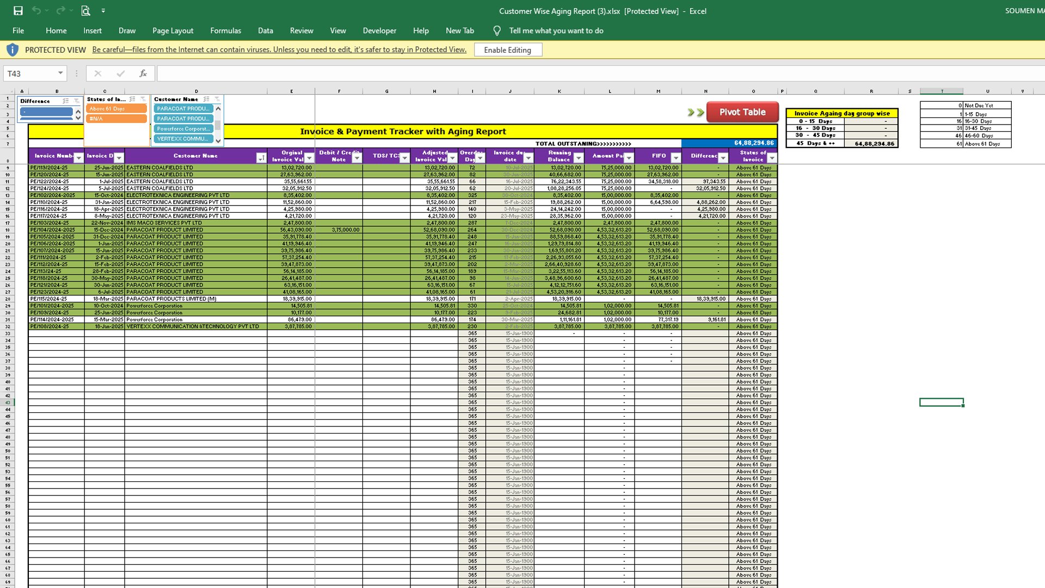Click the Print Preview icon in title bar
Viewport: 1045px width, 588px height.
click(85, 10)
